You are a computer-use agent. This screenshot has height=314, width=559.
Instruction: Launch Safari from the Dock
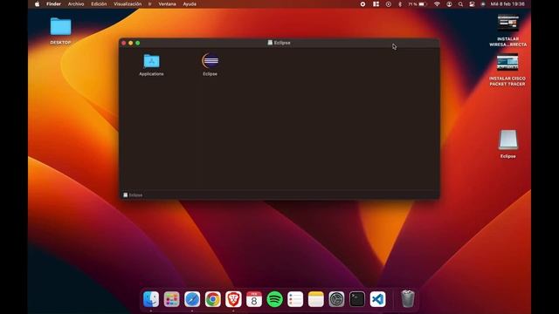[x=192, y=299]
